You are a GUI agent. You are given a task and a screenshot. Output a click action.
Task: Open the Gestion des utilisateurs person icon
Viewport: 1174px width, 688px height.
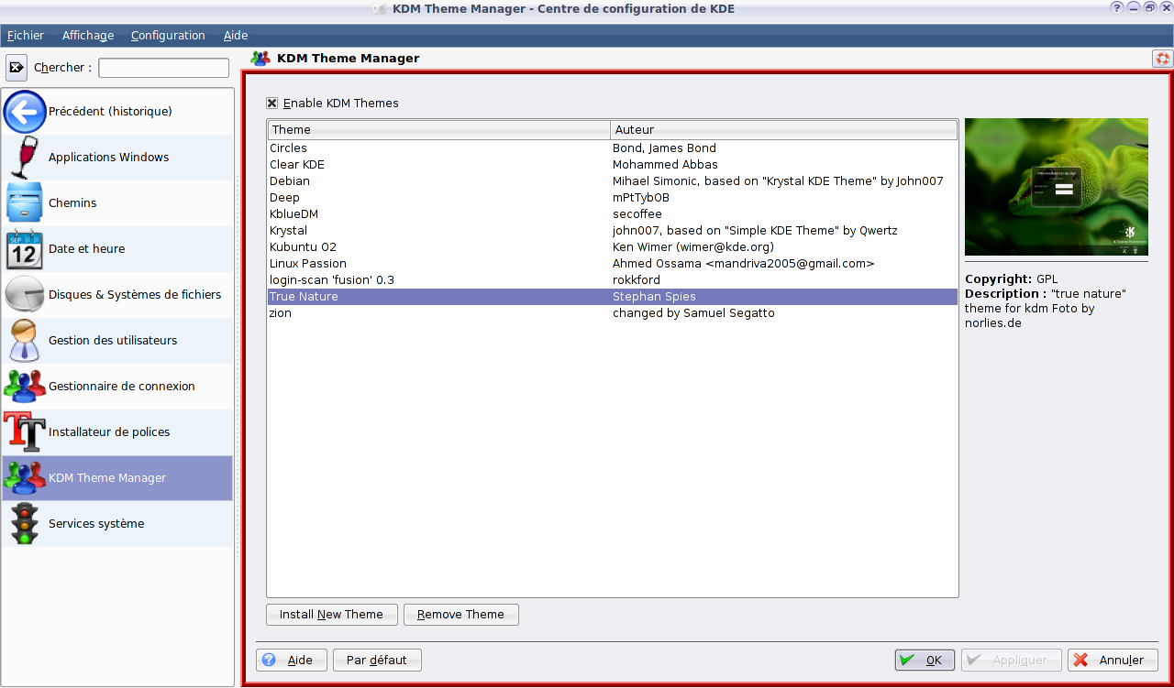[x=25, y=341]
